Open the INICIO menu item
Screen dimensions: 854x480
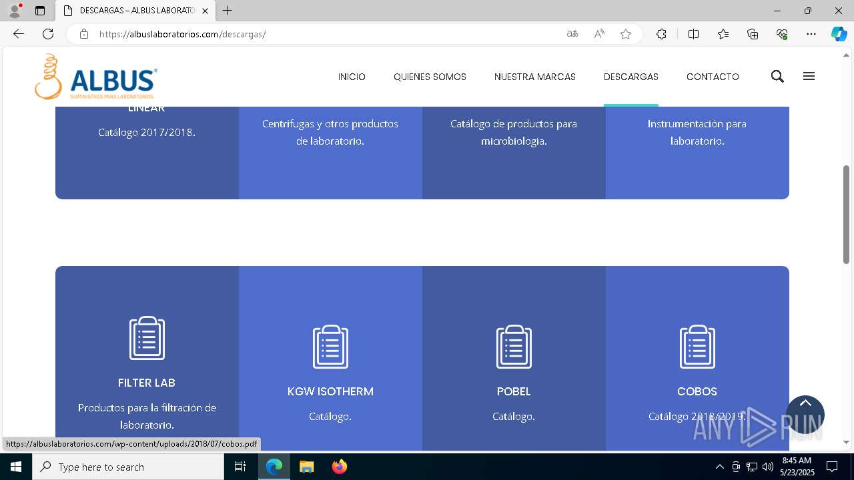point(352,77)
